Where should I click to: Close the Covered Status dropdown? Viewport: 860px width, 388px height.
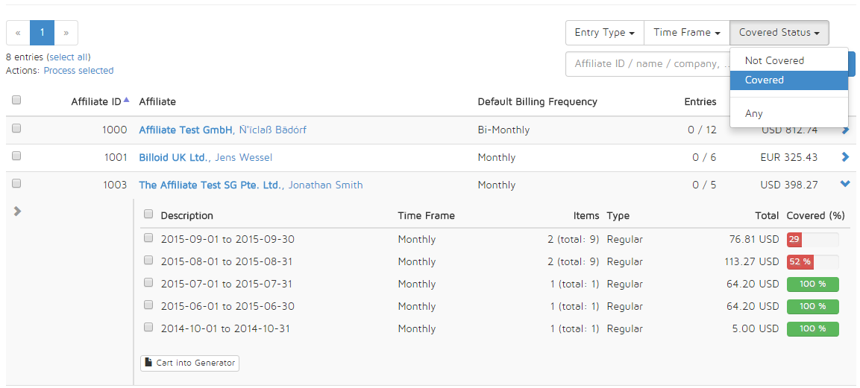point(779,33)
